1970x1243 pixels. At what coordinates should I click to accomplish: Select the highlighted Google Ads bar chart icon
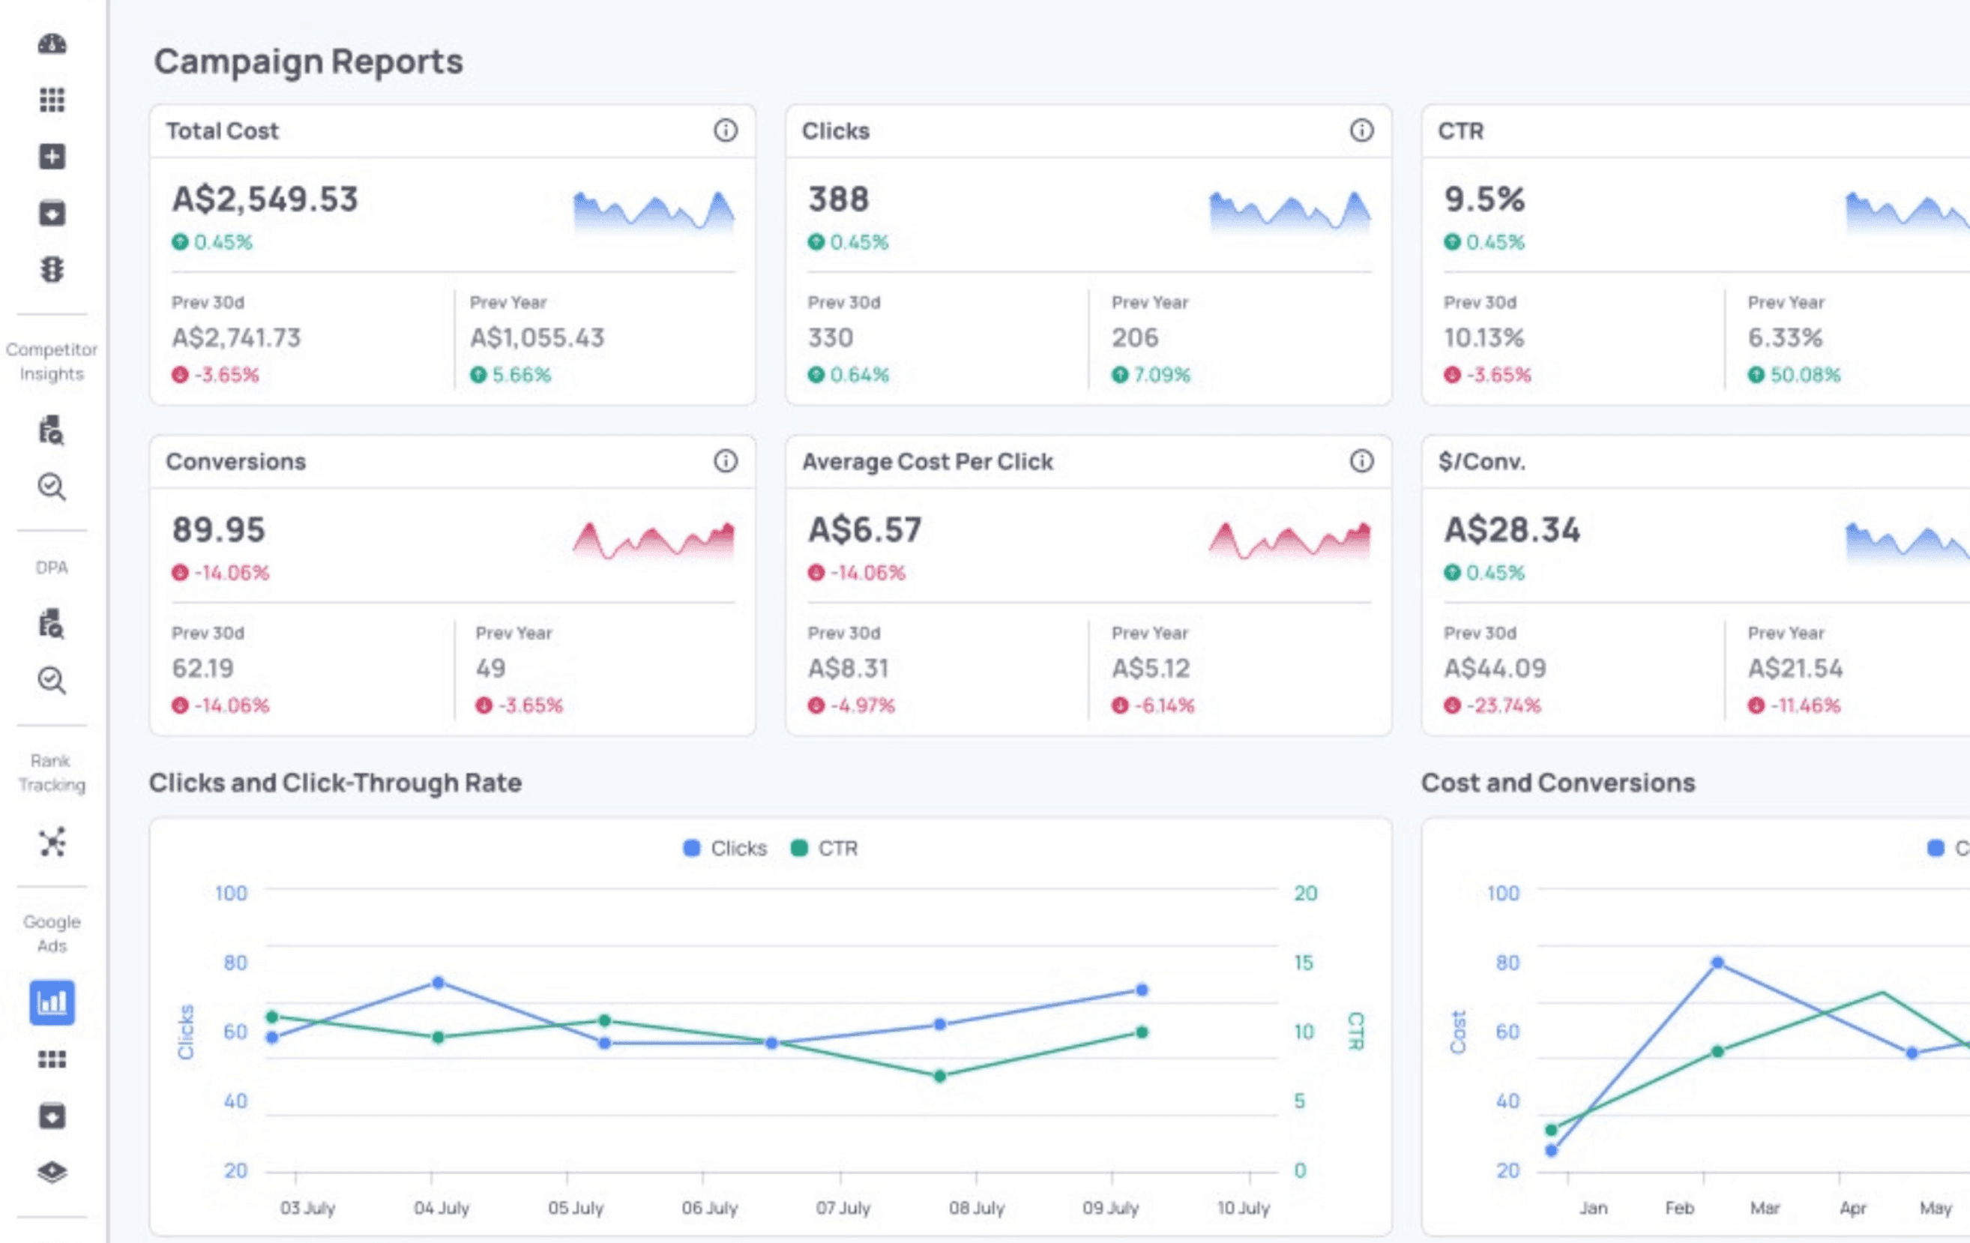(52, 1002)
